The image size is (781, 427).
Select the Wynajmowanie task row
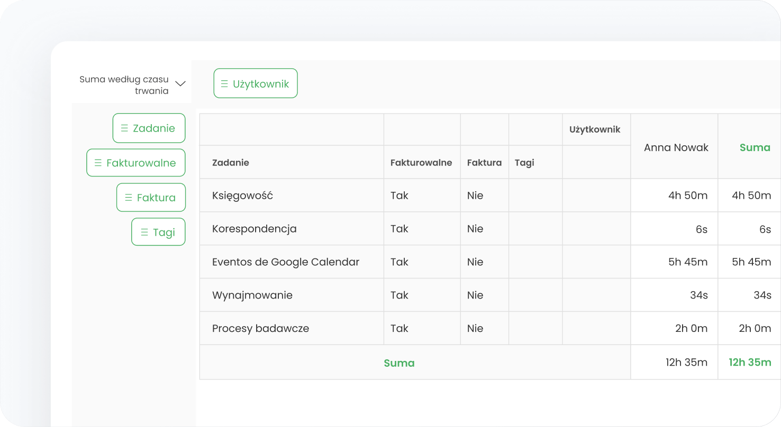point(252,295)
